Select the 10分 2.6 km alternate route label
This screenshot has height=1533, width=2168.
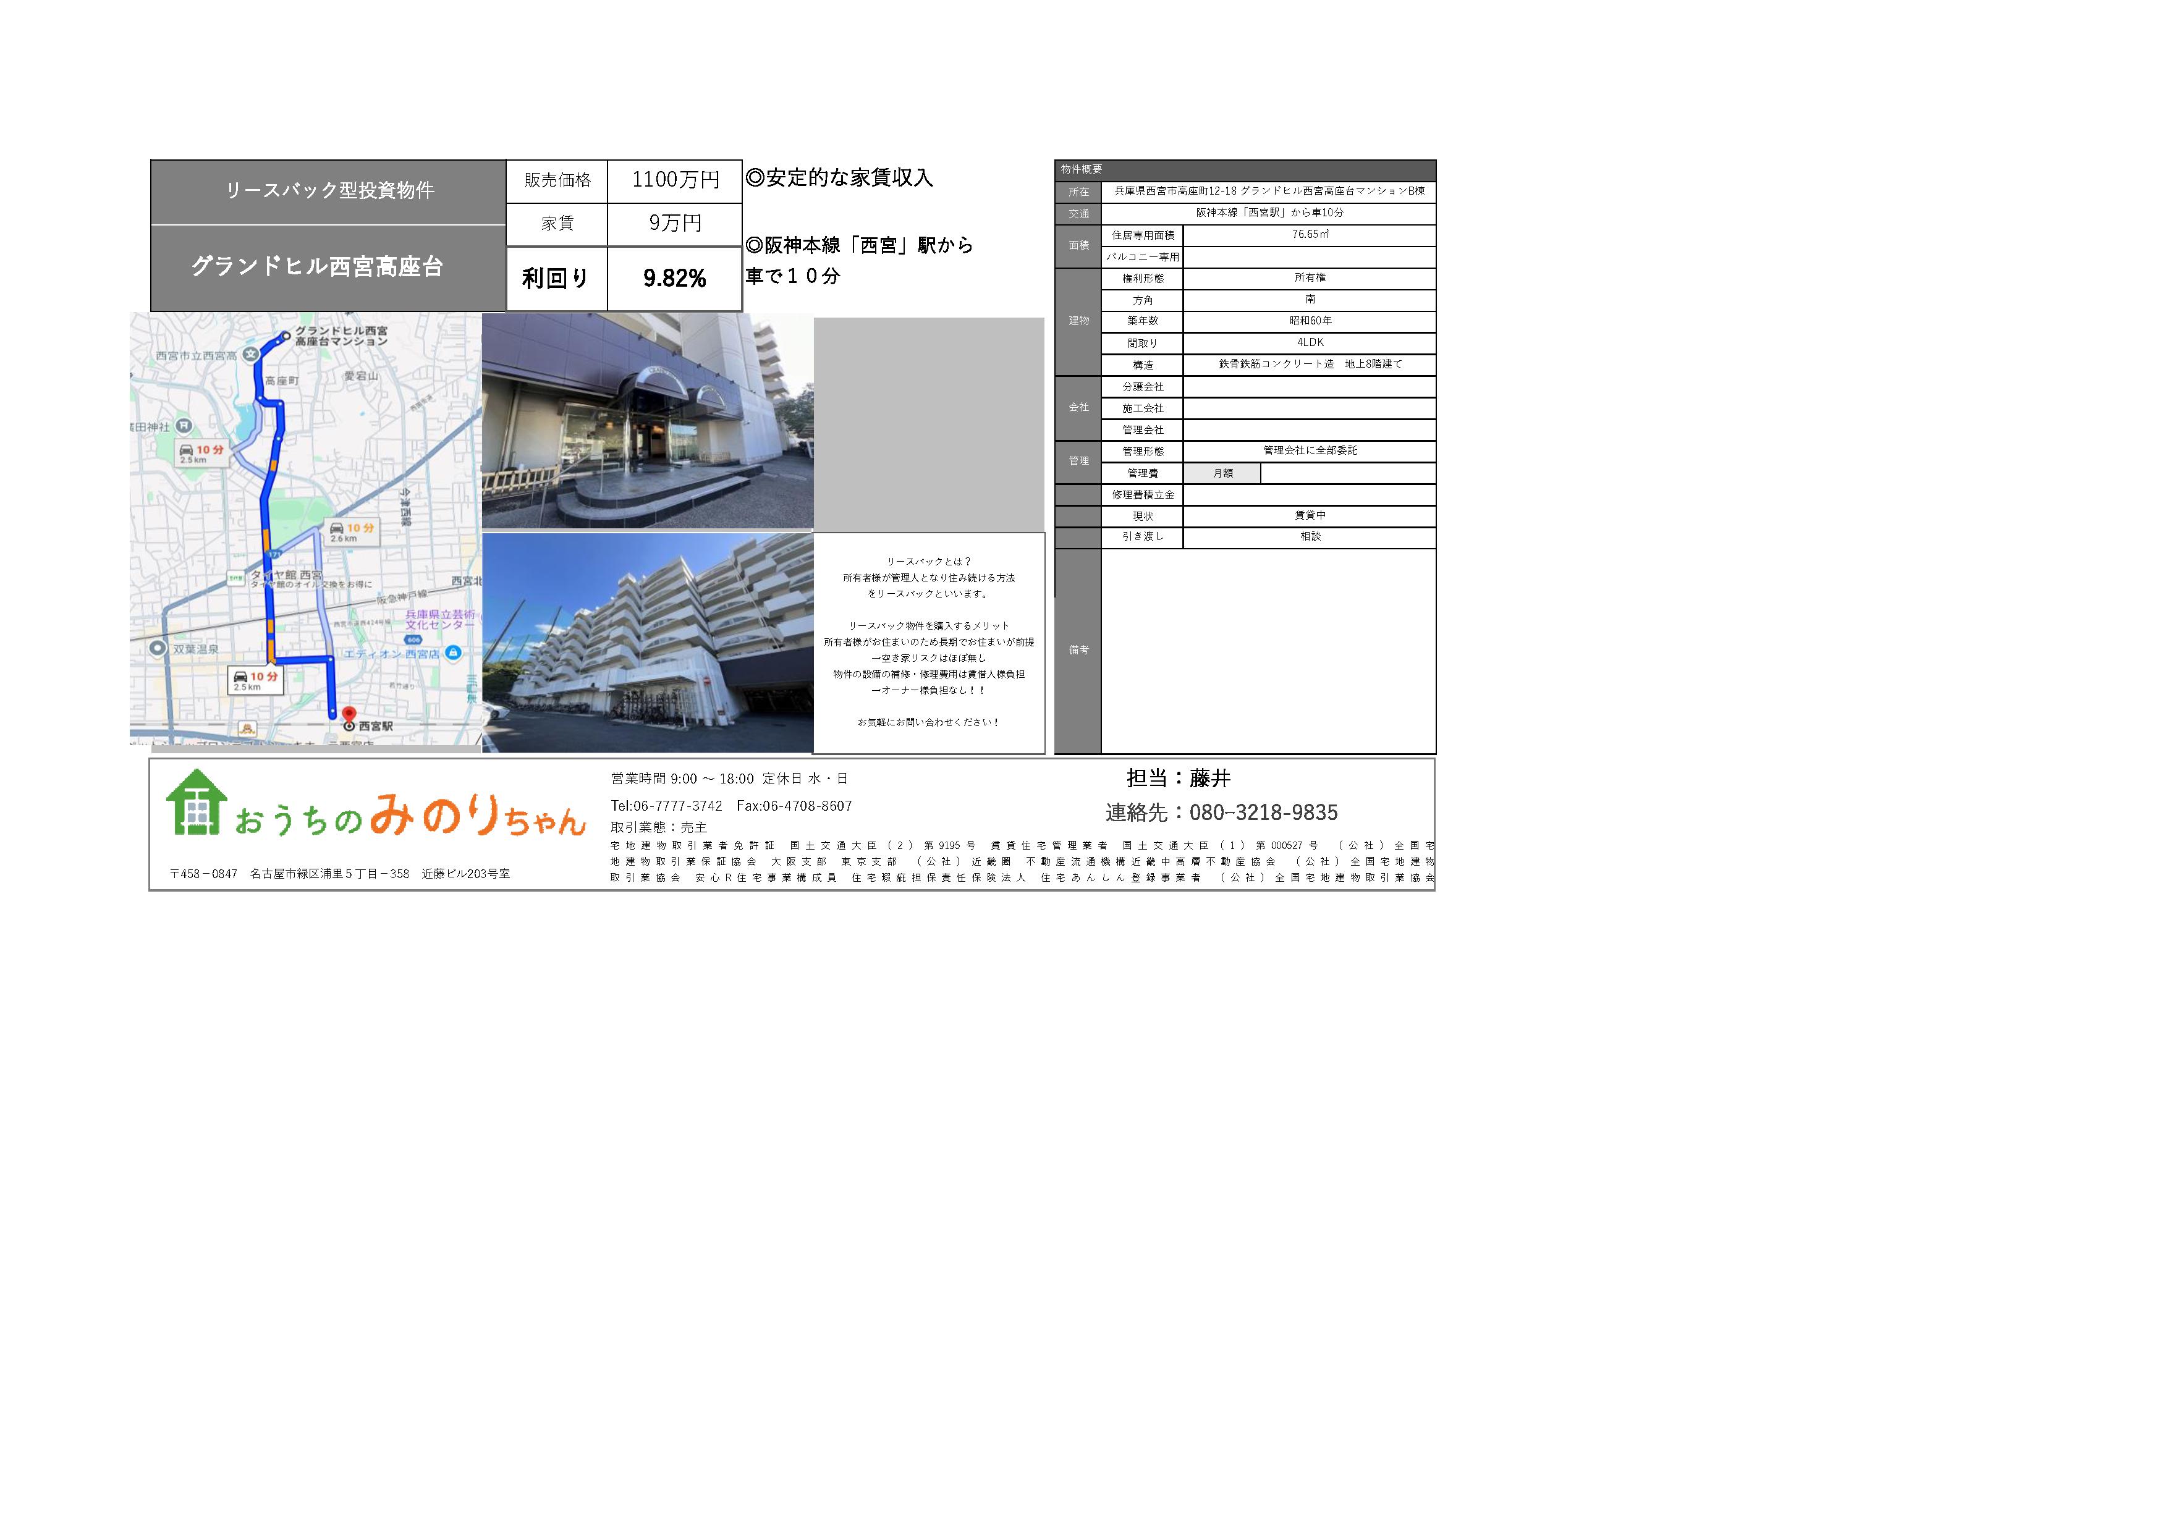pyautogui.click(x=351, y=533)
